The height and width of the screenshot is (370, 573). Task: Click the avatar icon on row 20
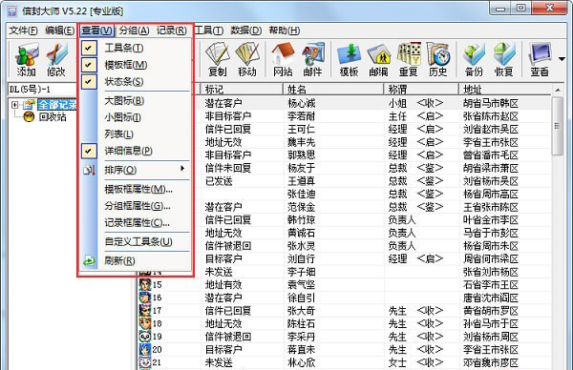tap(145, 350)
